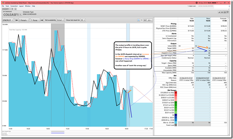This screenshot has height=139, width=233.
Task: Open the Help menu
Action: [34, 6]
